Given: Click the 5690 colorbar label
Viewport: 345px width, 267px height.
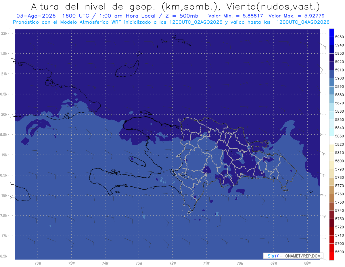Looking at the screenshot, I should 339,252.
